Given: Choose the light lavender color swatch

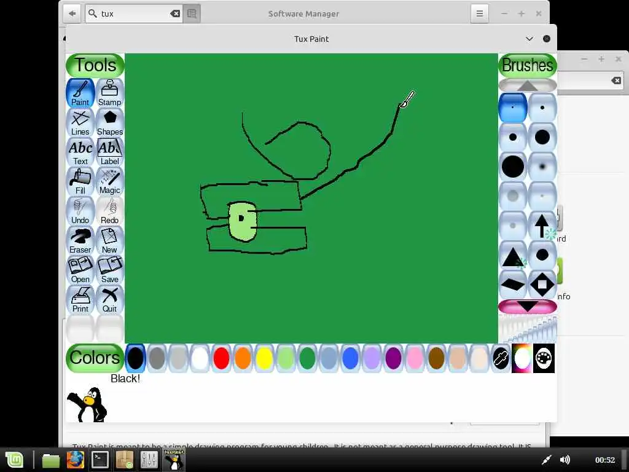Looking at the screenshot, I should tap(372, 358).
